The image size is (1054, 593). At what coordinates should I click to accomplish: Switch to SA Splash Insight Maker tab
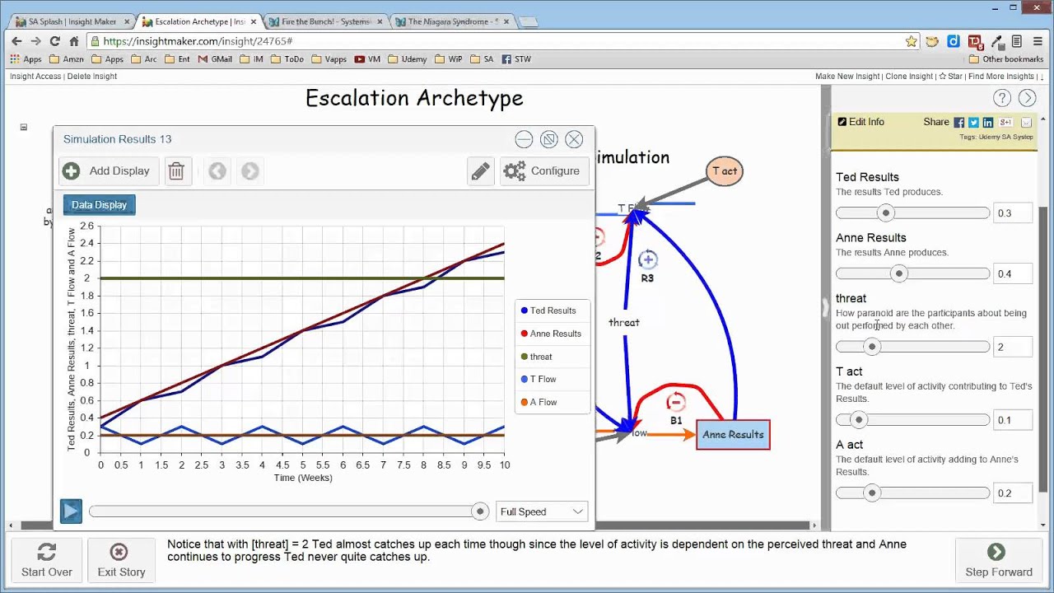coord(72,21)
